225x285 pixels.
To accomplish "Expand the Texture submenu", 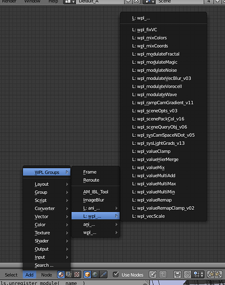I will pos(47,233).
